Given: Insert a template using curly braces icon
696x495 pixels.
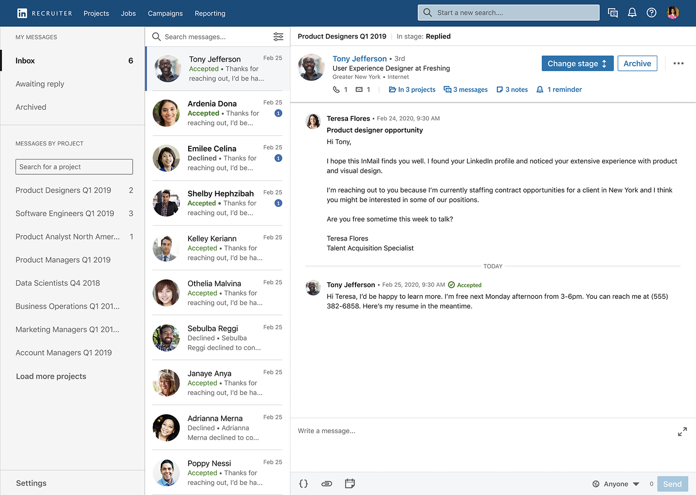Looking at the screenshot, I should point(303,484).
